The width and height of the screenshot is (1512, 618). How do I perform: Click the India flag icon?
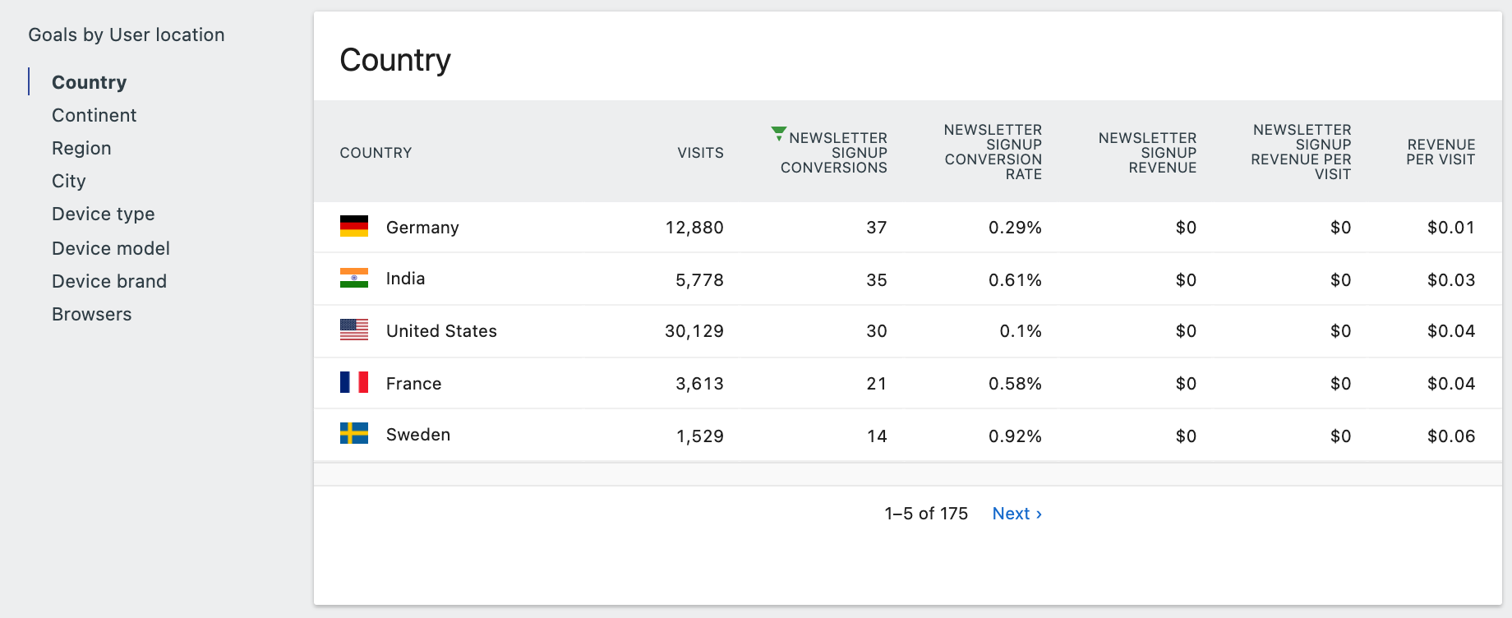pyautogui.click(x=354, y=278)
